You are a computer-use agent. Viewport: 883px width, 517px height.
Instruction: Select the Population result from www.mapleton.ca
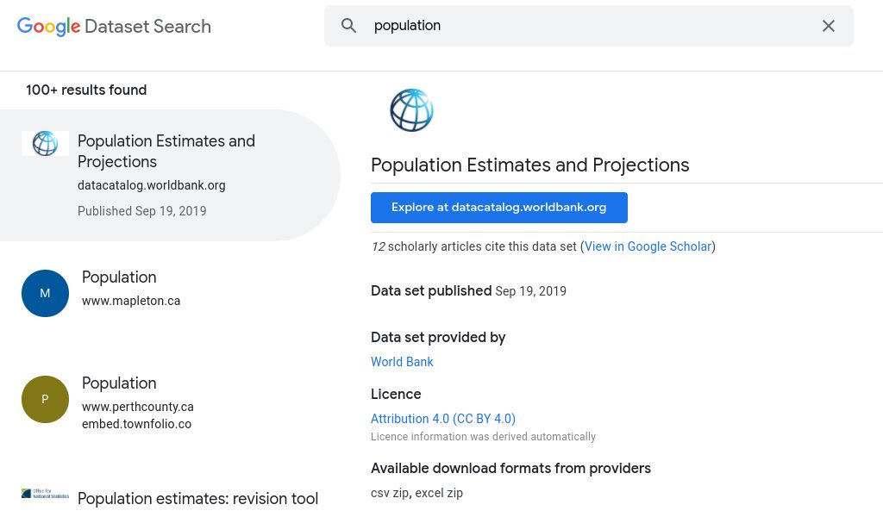[x=119, y=277]
